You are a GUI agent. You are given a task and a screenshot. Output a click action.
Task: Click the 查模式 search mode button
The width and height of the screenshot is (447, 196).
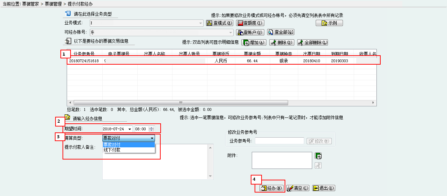coord(219,23)
